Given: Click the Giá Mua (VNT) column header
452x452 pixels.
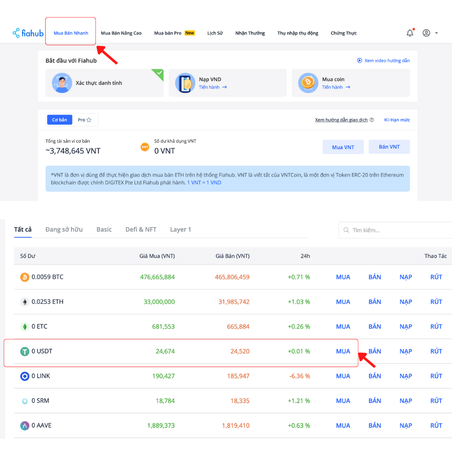Looking at the screenshot, I should (157, 256).
